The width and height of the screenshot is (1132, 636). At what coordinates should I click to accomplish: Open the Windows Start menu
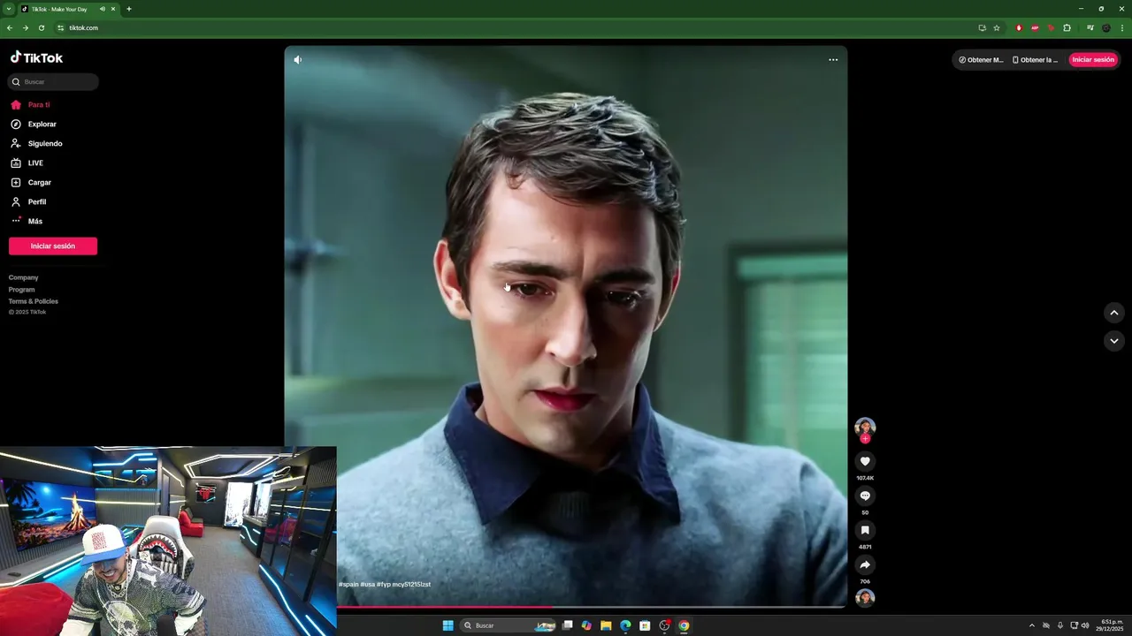click(x=447, y=625)
